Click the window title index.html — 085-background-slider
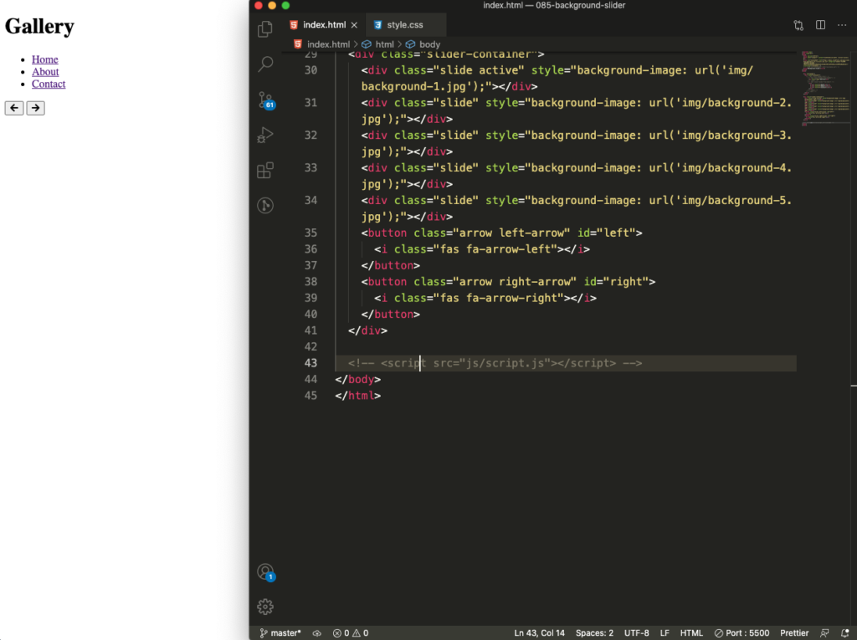Screen dimensions: 857x640 click(554, 6)
